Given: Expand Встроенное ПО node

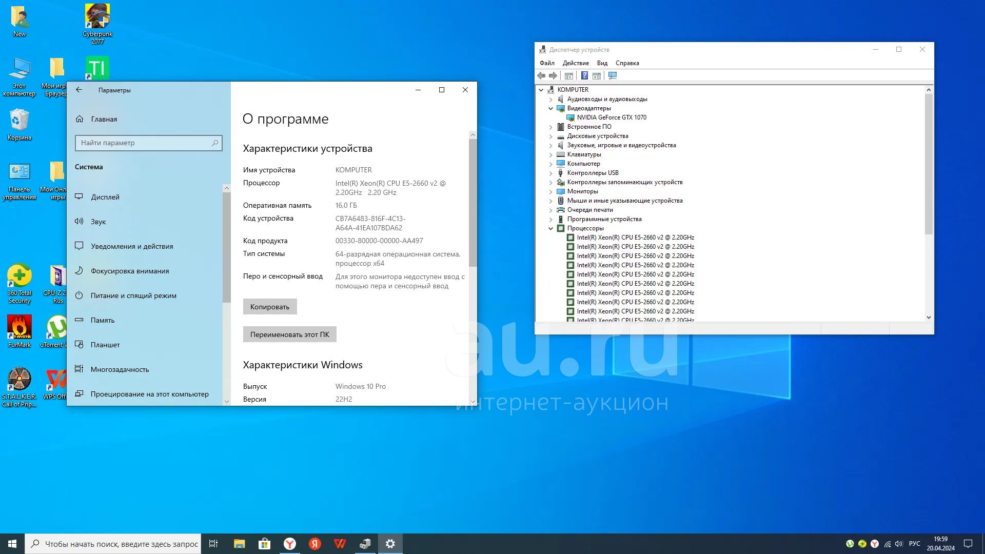Looking at the screenshot, I should pos(551,127).
